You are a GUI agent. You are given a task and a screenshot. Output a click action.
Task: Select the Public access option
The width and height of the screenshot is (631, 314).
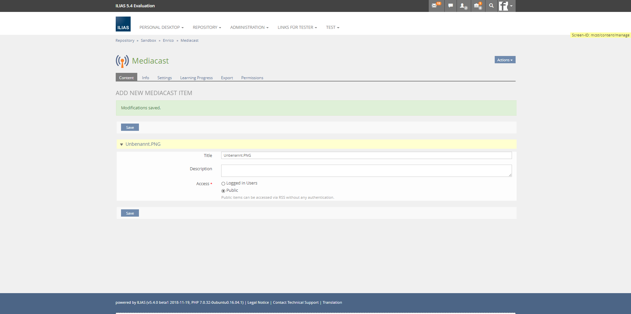coord(223,191)
